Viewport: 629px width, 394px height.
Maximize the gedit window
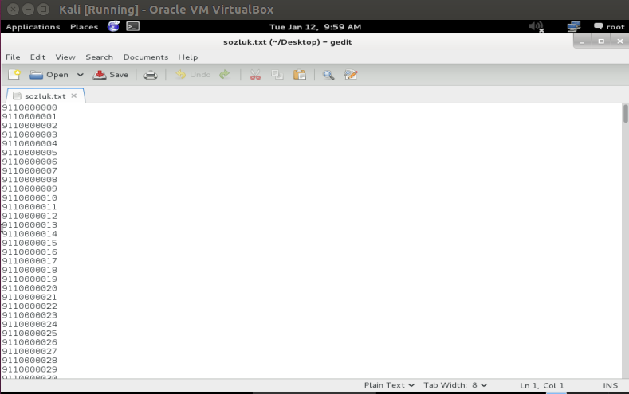pos(601,41)
